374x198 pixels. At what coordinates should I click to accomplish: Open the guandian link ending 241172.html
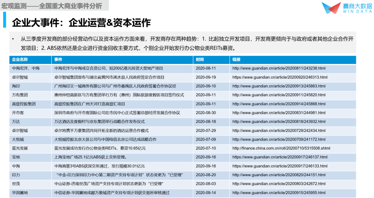279,140
